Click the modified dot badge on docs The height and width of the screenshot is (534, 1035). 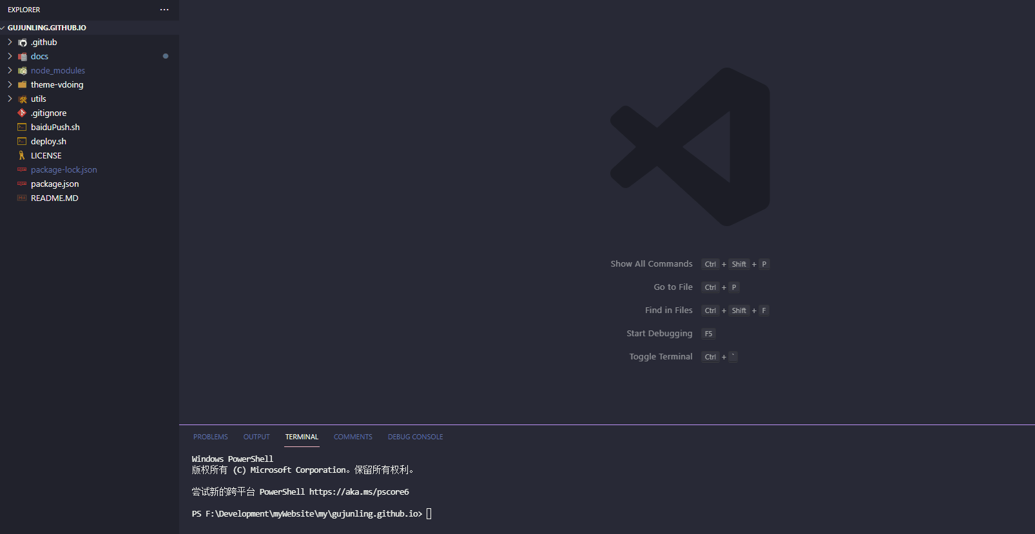[166, 56]
